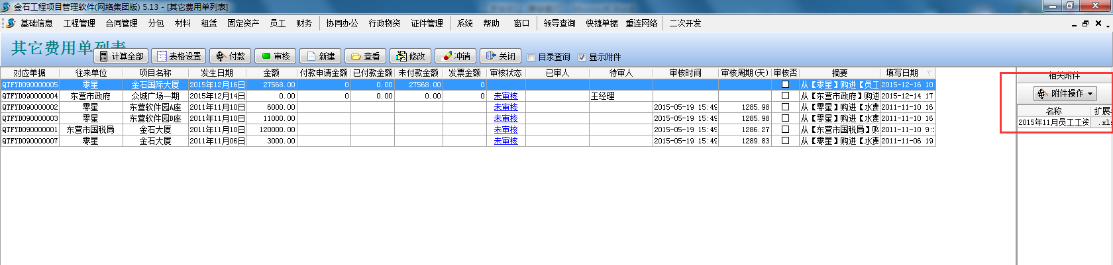Click 未审核 link in the 3000.00 amount row
The width and height of the screenshot is (1113, 265).
pos(505,141)
